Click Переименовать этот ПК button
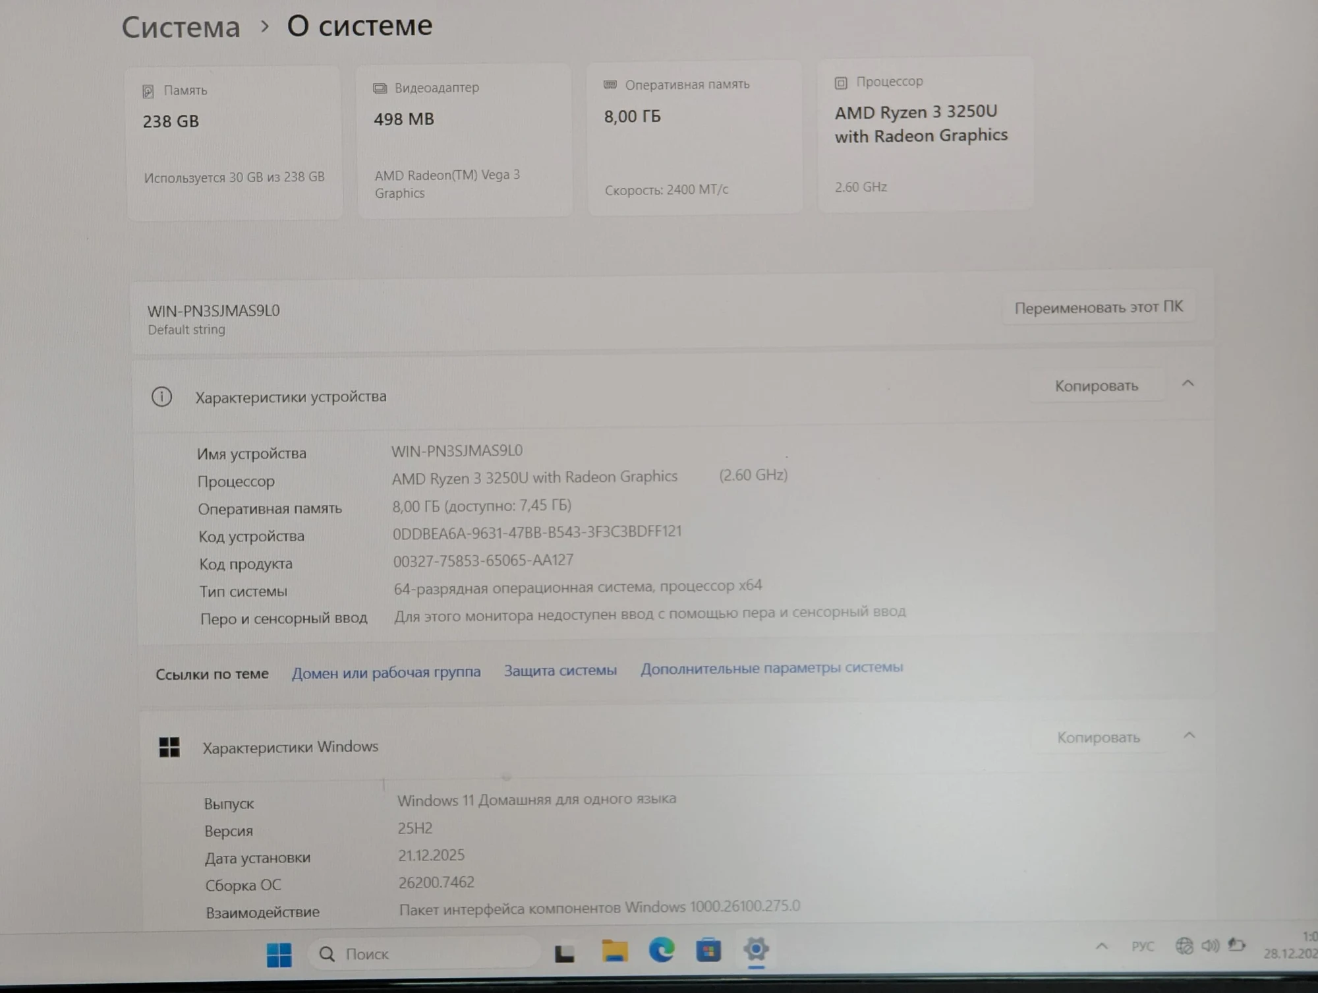Image resolution: width=1318 pixels, height=993 pixels. (1099, 307)
